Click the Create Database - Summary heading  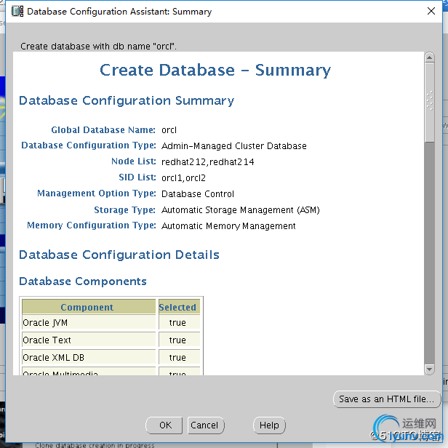(215, 70)
